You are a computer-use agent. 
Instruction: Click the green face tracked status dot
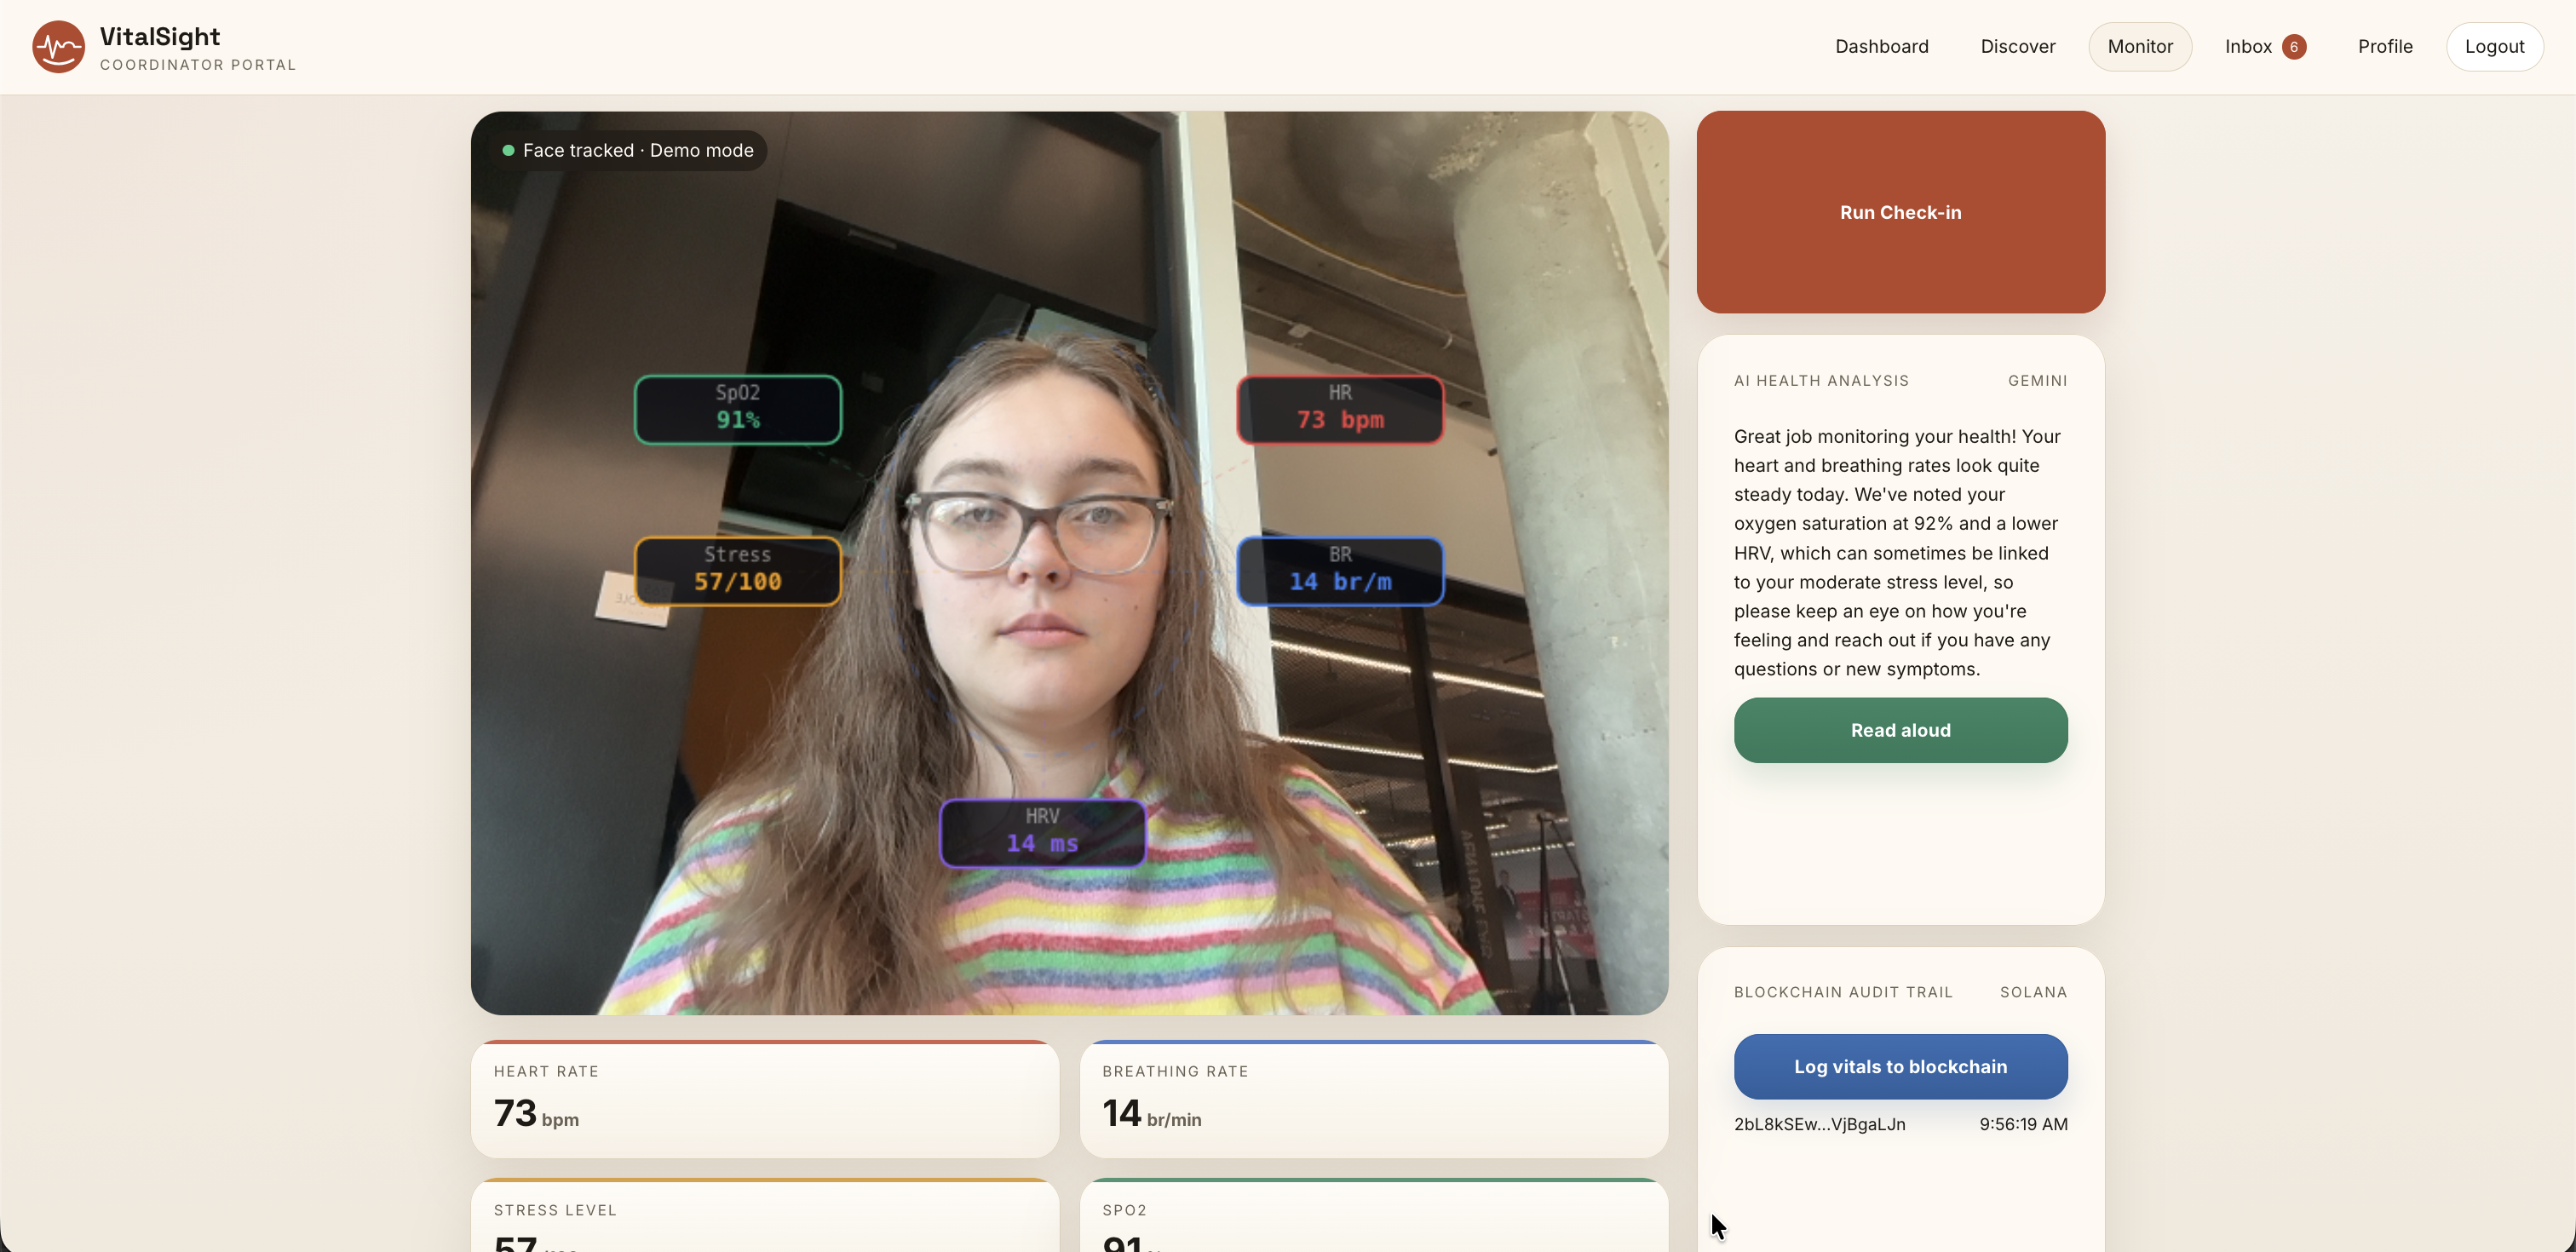click(508, 150)
